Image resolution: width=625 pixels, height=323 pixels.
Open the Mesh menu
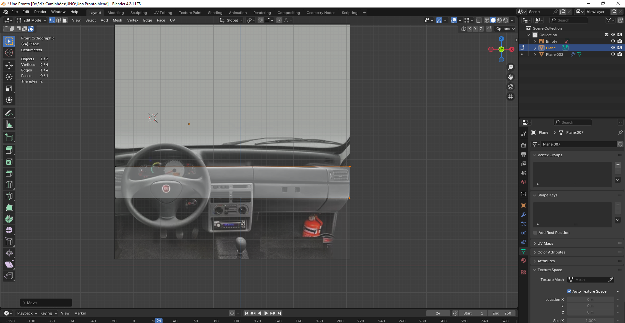117,20
